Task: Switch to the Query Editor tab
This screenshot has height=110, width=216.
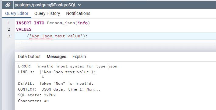Action: click(x=17, y=13)
